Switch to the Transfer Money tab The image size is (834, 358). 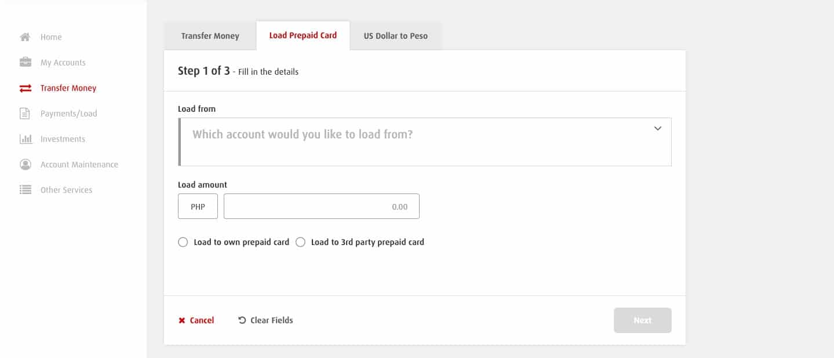click(210, 36)
